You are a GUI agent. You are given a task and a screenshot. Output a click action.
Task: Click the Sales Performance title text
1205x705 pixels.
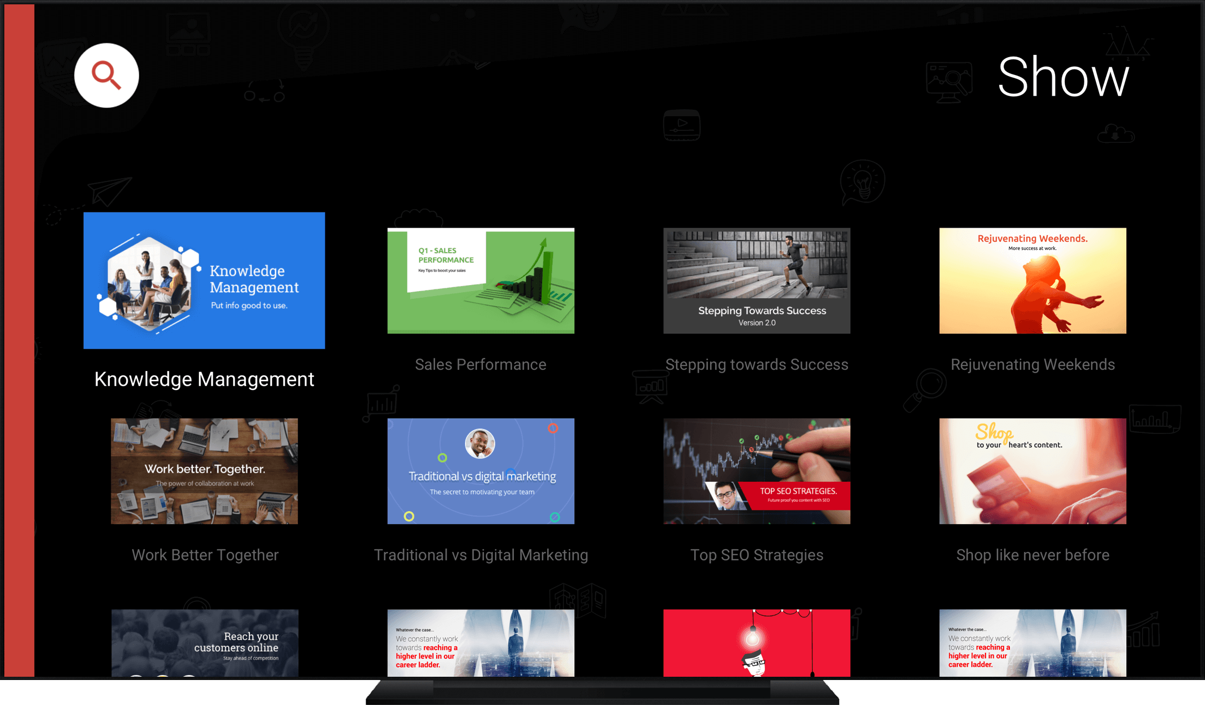click(x=481, y=364)
